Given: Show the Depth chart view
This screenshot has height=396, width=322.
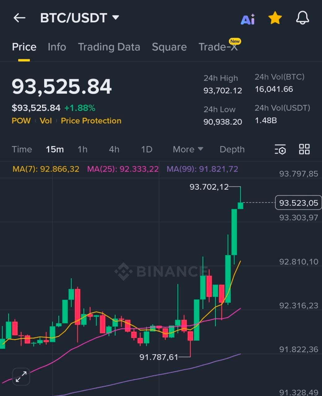Looking at the screenshot, I should coord(232,149).
